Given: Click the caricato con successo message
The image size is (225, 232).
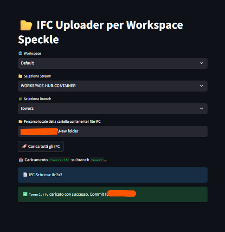Looking at the screenshot, I should [113, 194].
